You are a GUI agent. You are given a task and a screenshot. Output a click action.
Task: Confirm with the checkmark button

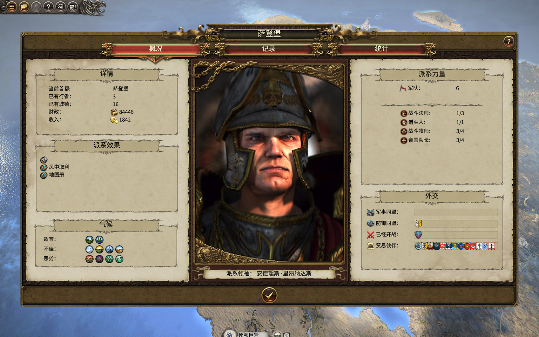pyautogui.click(x=269, y=295)
